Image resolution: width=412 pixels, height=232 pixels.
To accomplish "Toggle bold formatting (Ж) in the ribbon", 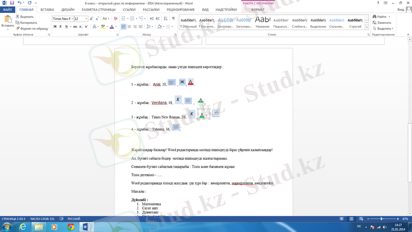I will click(x=55, y=27).
